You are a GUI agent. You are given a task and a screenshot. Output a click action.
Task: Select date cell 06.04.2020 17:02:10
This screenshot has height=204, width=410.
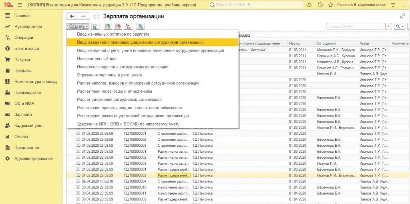[97, 181]
